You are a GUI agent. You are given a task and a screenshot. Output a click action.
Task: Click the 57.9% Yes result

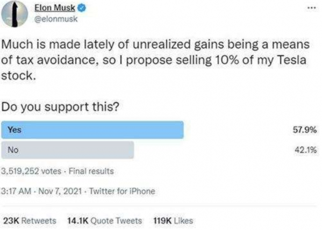[x=305, y=130]
